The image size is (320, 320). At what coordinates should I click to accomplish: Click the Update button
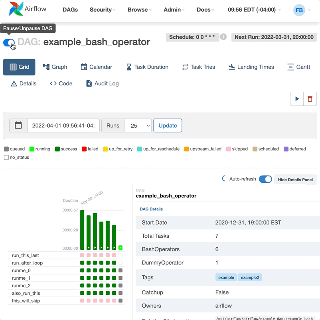(x=168, y=126)
